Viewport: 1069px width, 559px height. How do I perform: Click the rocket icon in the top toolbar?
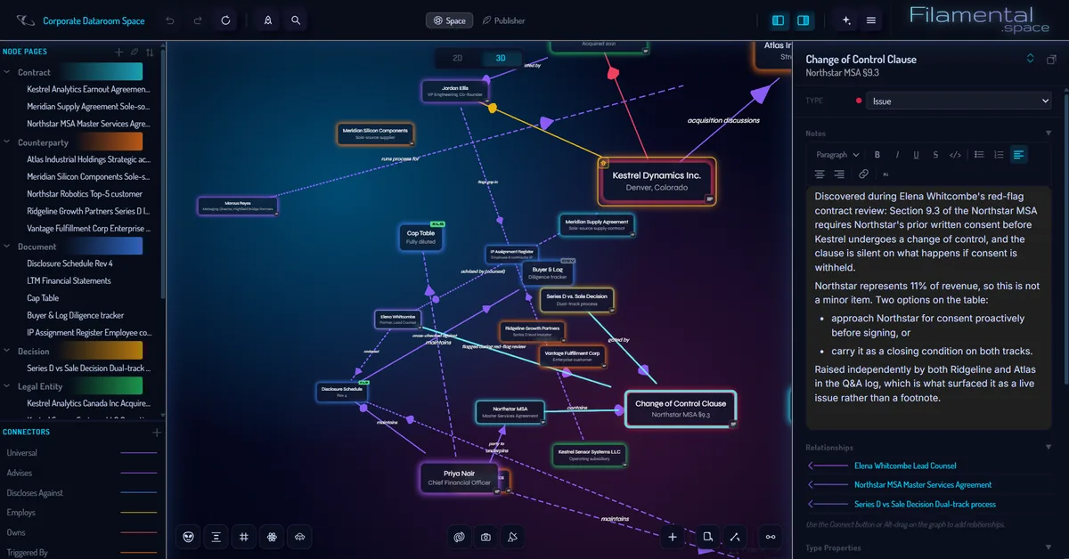tap(268, 20)
